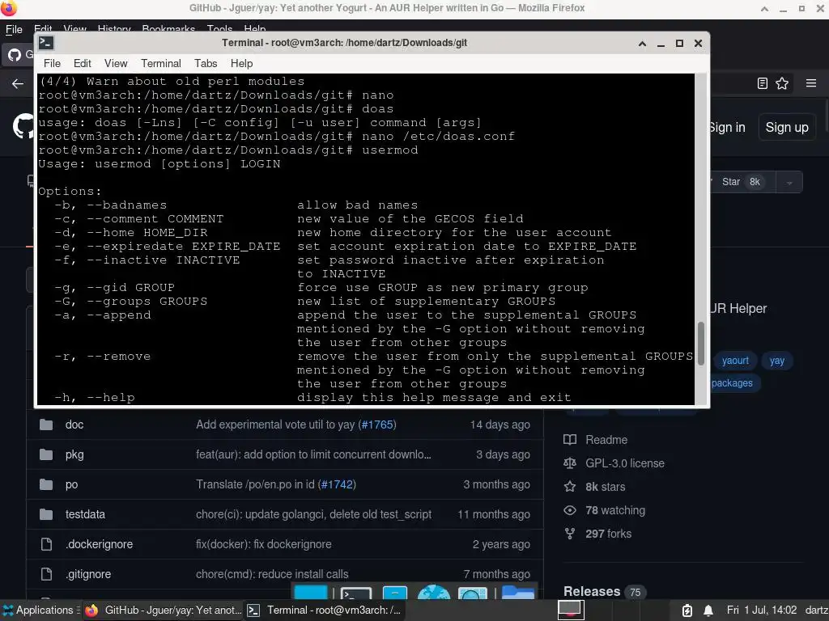Open the Terminal Edit menu
The width and height of the screenshot is (829, 621).
coord(82,63)
